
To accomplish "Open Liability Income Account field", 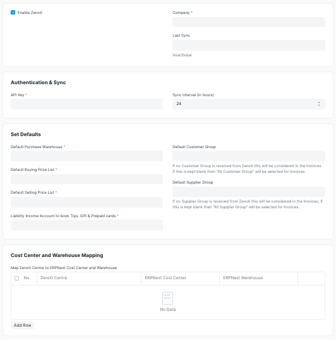I will tap(87, 225).
